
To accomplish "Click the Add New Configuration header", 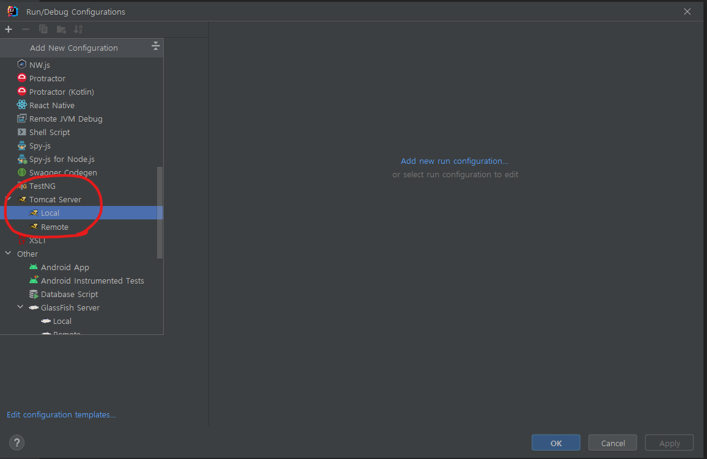I will pos(74,48).
